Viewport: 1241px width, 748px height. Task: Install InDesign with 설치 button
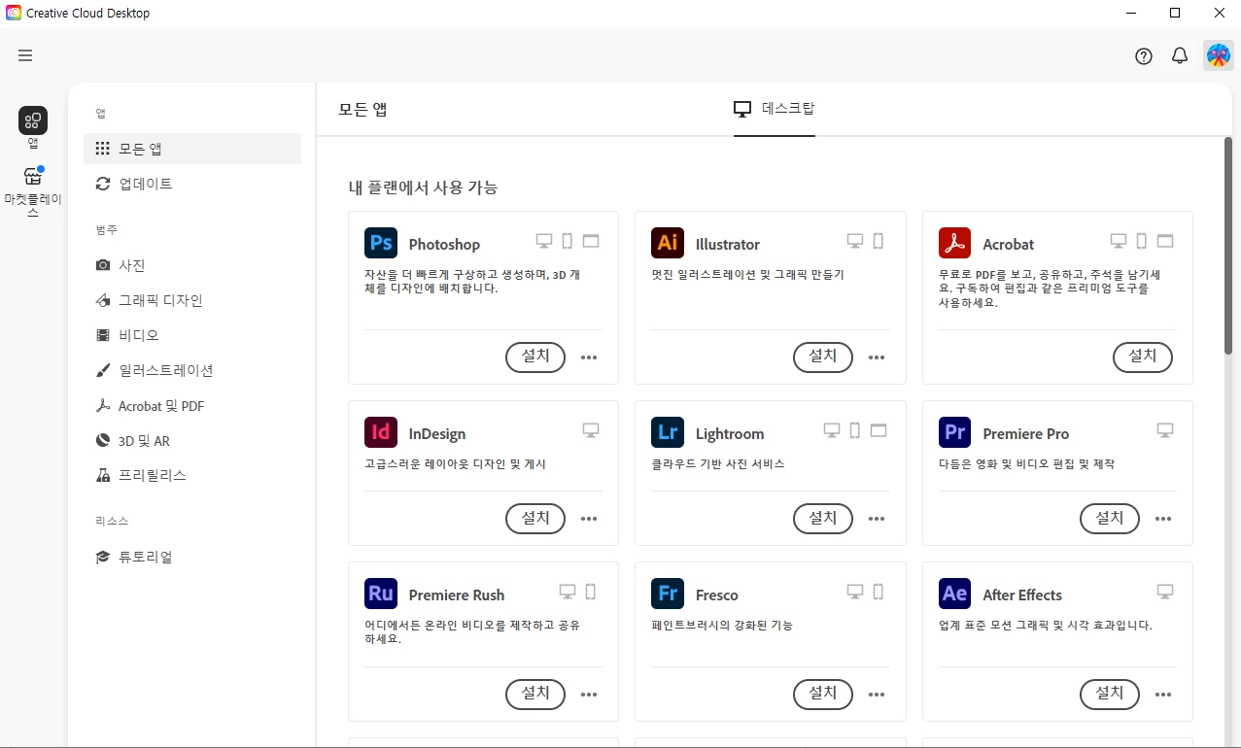click(x=535, y=519)
